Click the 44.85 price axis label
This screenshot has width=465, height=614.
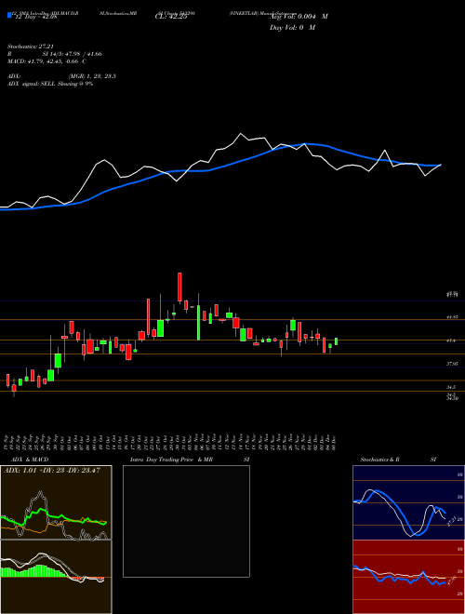[453, 317]
